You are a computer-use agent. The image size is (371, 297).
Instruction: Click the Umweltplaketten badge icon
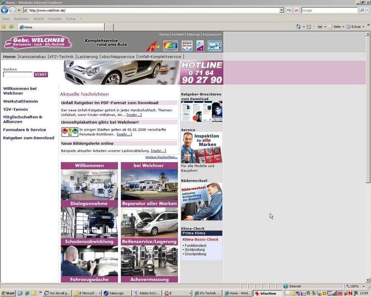pyautogui.click(x=70, y=132)
